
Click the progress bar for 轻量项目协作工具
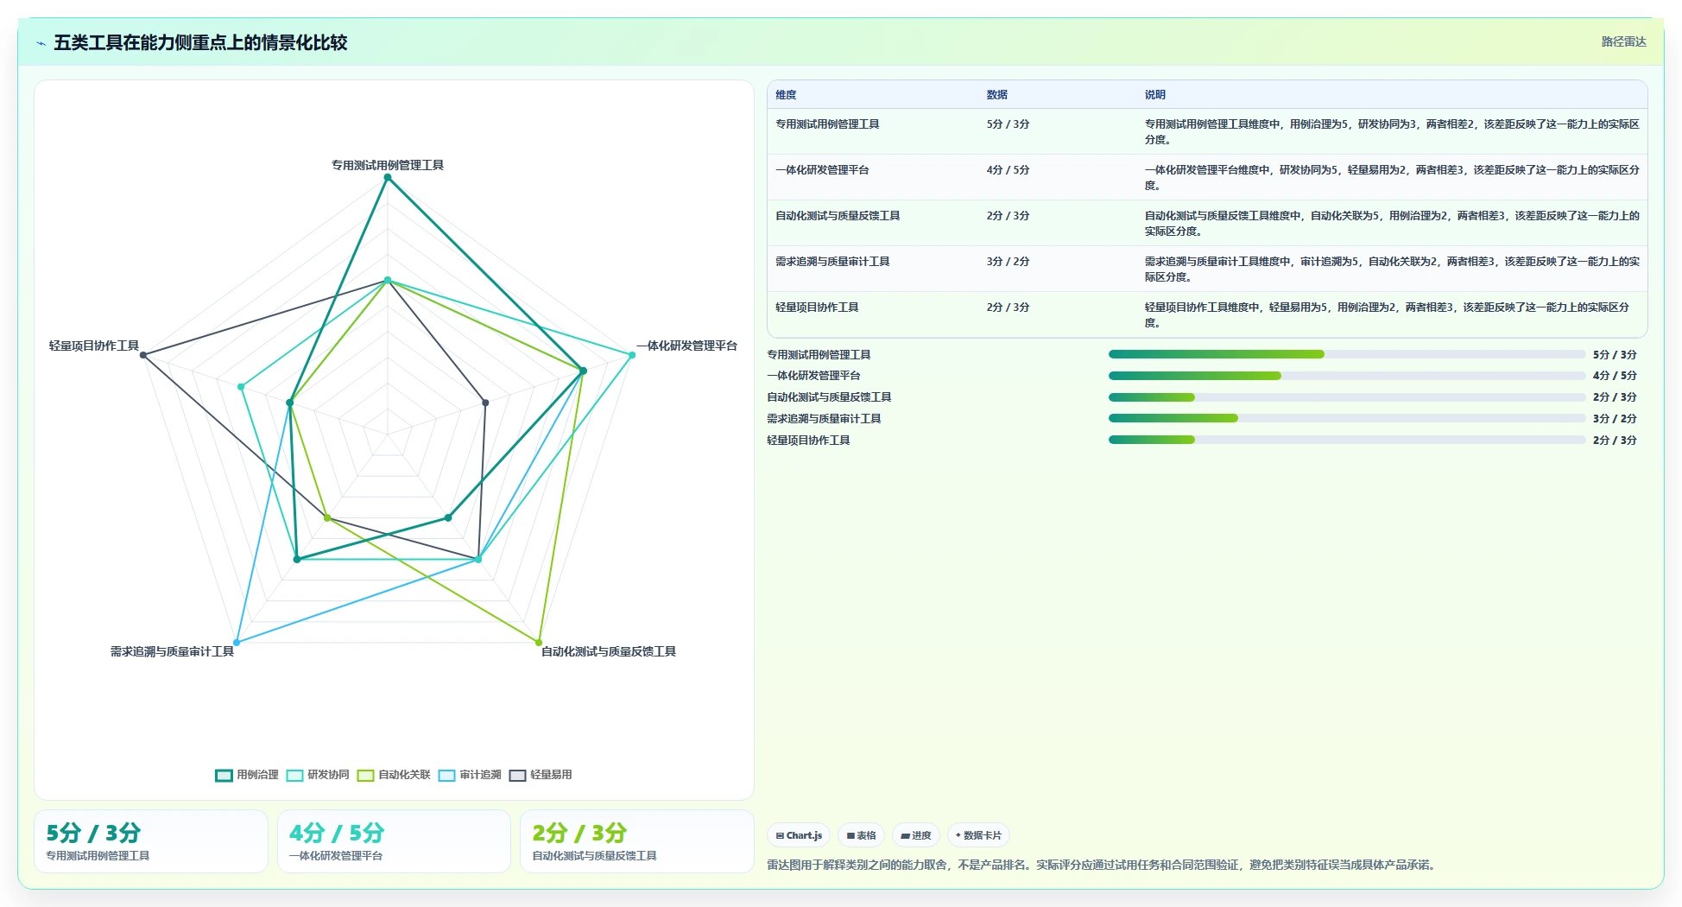tap(1347, 440)
